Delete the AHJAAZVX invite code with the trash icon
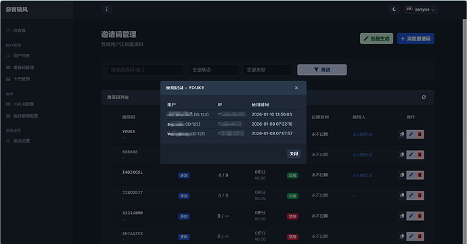 (x=420, y=237)
